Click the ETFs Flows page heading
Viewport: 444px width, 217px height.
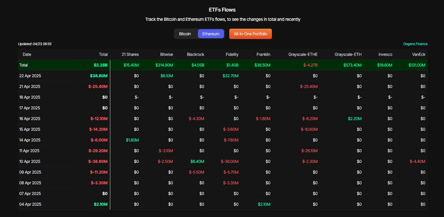(222, 10)
